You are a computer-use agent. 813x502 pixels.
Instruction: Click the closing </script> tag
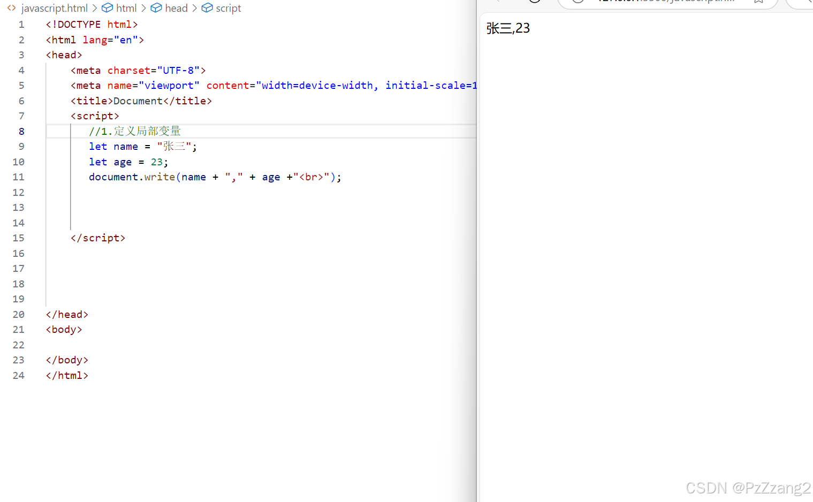pos(98,238)
